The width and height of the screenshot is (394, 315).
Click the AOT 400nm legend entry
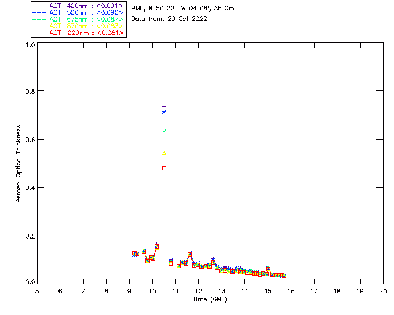click(78, 6)
